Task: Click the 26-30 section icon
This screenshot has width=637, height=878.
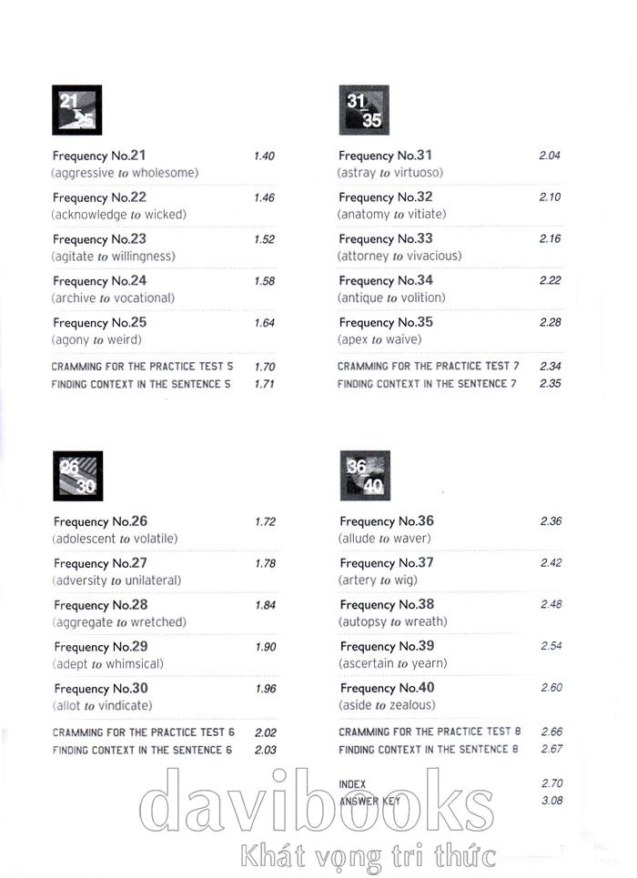Action: (x=77, y=476)
